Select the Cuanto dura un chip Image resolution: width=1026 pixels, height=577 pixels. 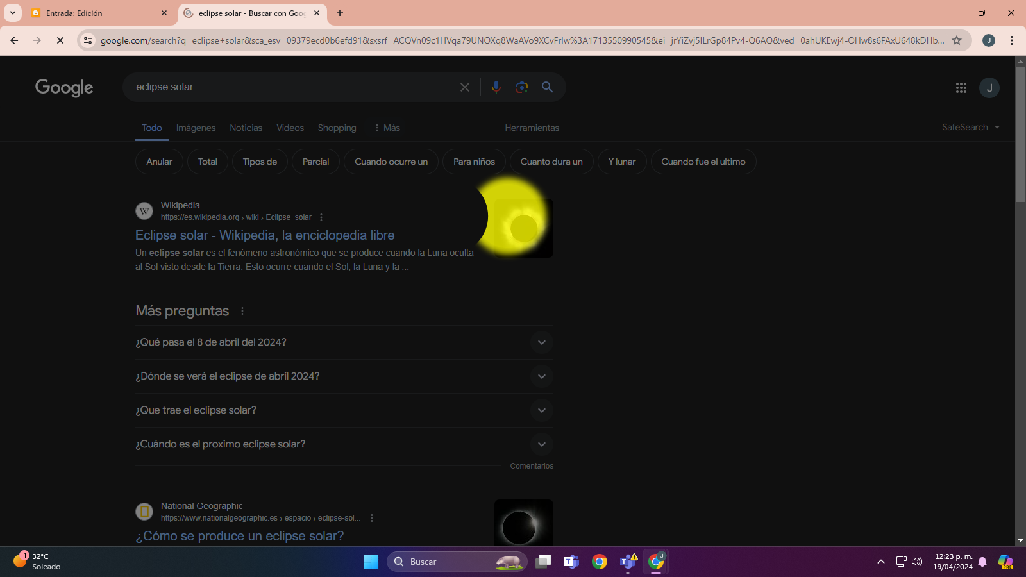[x=551, y=162]
